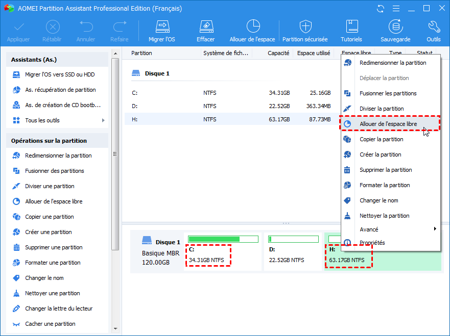The image size is (450, 336).
Task: Choose Nettoyer la partition in context menu
Action: coord(391,216)
